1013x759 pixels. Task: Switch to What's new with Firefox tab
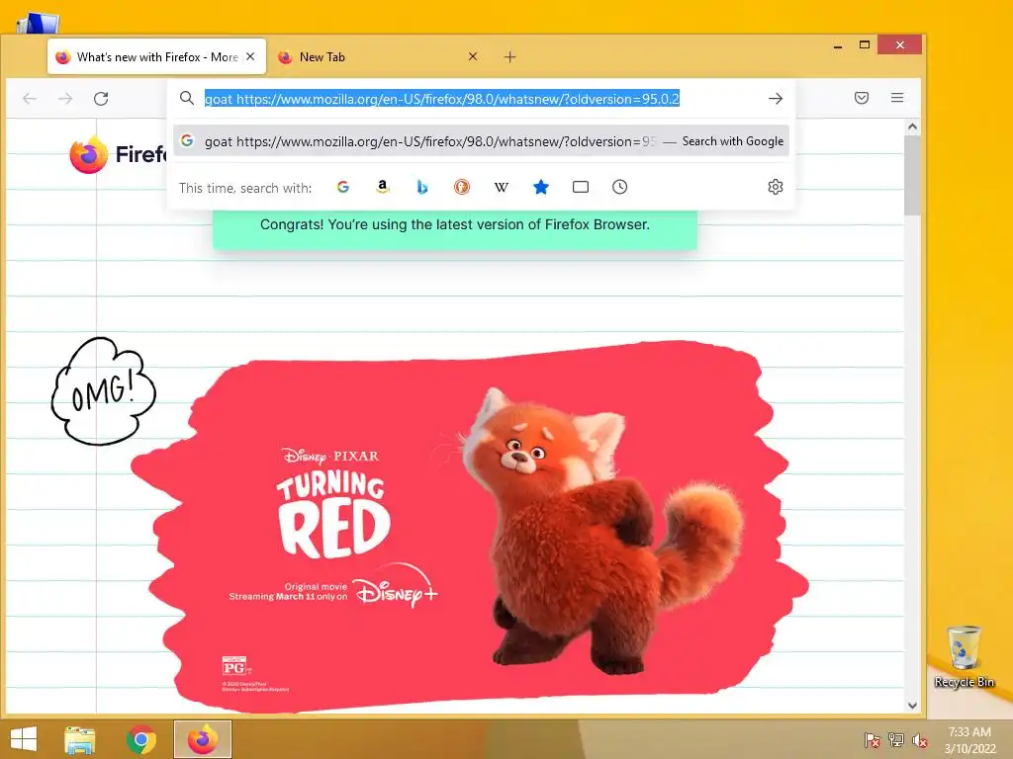(x=156, y=56)
